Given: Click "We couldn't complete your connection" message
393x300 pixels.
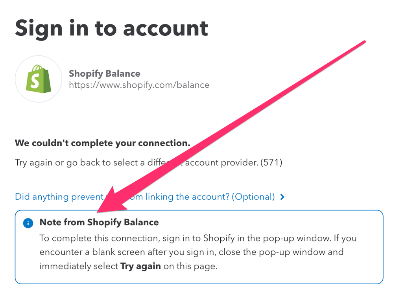Looking at the screenshot, I should click(102, 143).
